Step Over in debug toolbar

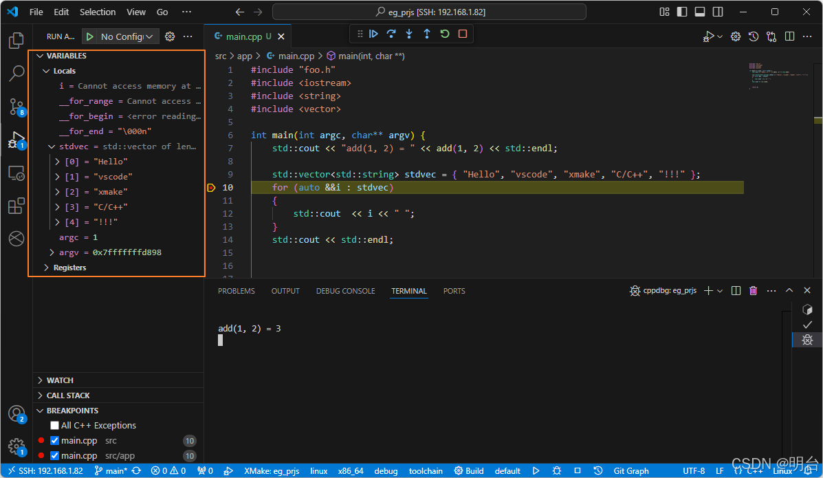coord(391,34)
